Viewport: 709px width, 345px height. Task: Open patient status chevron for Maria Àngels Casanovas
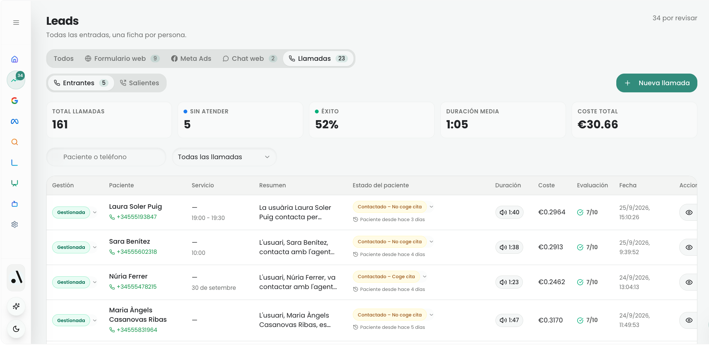pos(432,315)
